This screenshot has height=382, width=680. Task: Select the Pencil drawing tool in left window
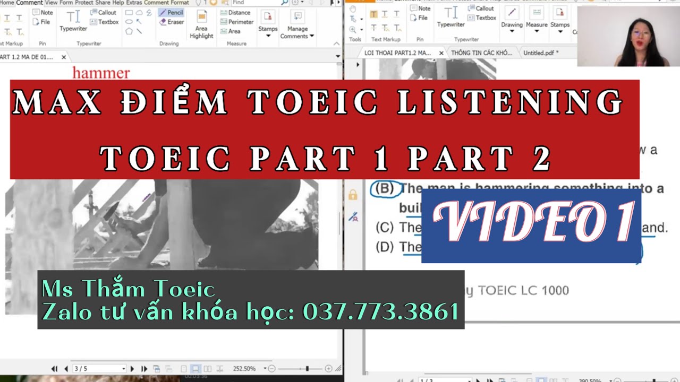171,12
